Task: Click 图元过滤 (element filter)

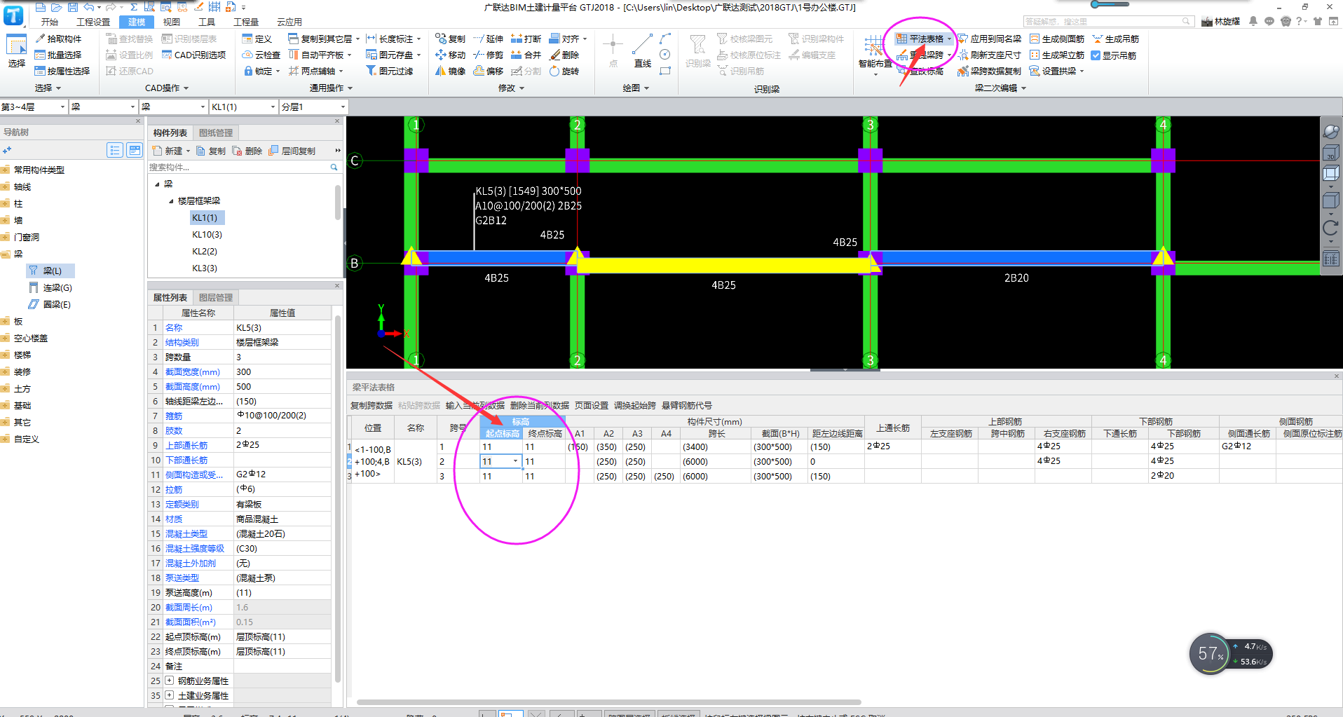Action: [x=390, y=71]
